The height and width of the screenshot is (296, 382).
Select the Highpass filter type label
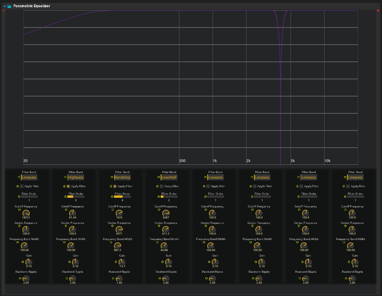[x=75, y=177]
